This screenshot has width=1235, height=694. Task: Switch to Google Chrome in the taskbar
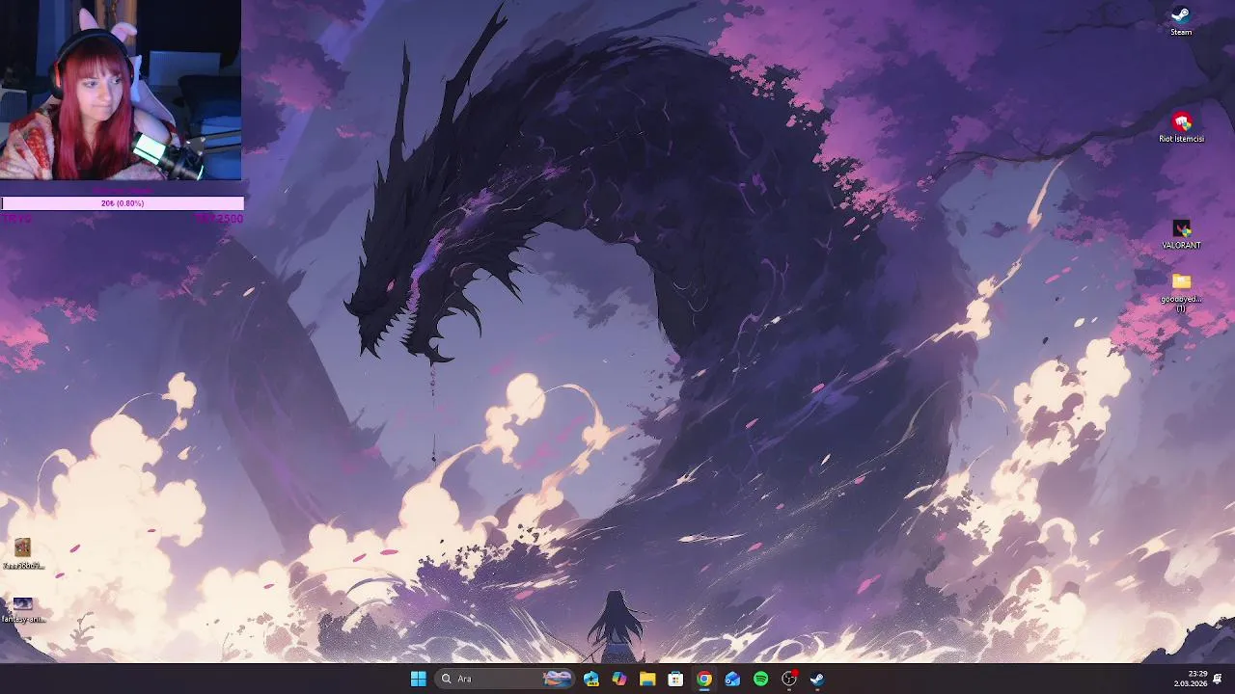(x=704, y=679)
